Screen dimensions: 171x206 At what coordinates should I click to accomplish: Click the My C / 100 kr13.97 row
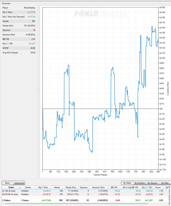[x=19, y=43]
